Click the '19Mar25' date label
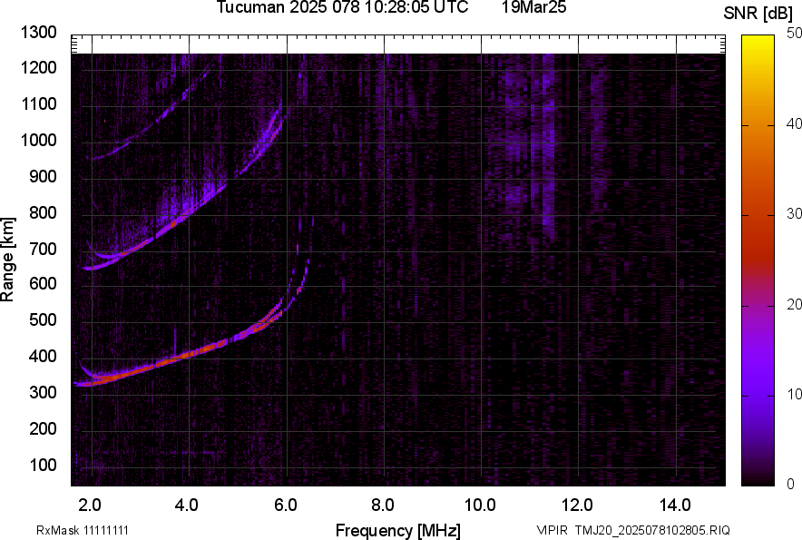This screenshot has width=802, height=540. click(534, 7)
